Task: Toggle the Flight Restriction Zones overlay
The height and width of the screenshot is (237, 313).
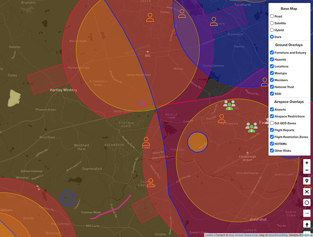Action: pyautogui.click(x=272, y=137)
